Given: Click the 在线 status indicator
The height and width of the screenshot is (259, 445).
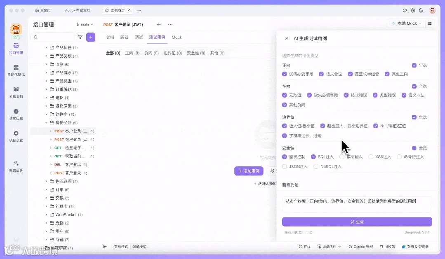Looking at the screenshot, I should (x=304, y=247).
